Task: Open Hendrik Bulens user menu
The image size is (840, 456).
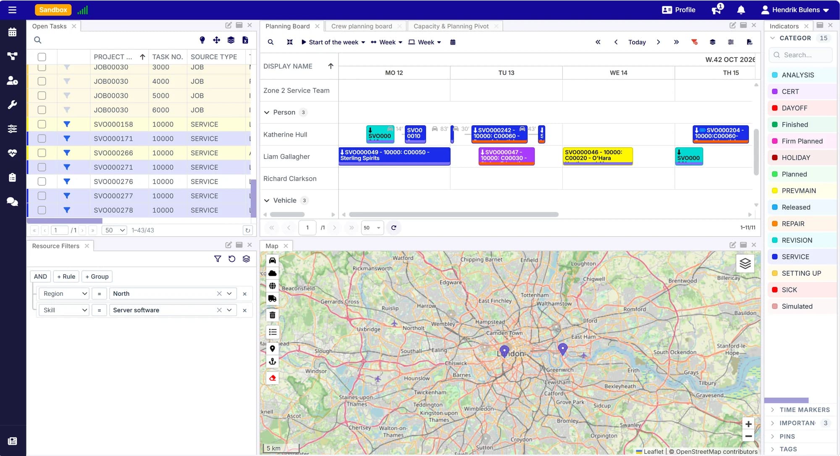Action: tap(795, 10)
